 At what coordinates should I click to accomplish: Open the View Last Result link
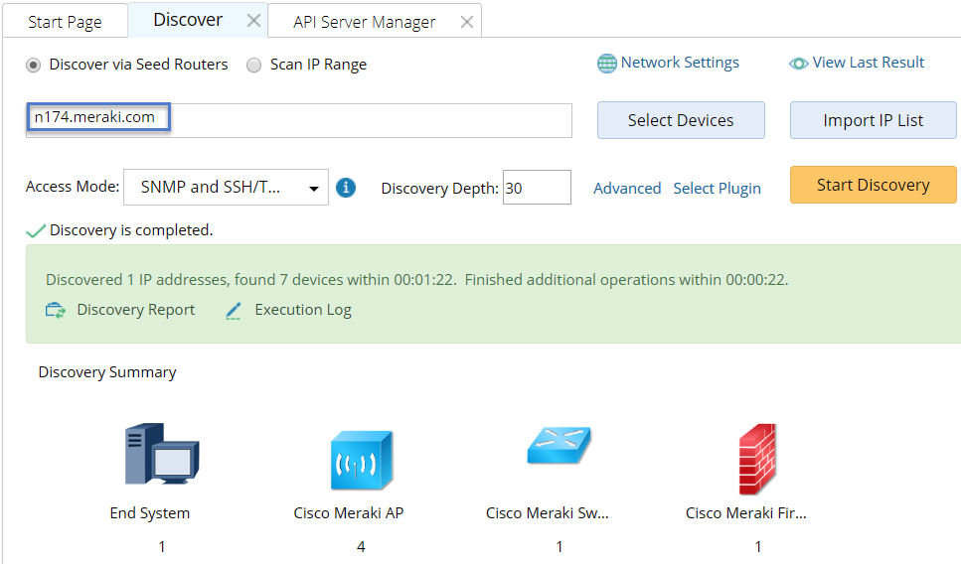click(x=869, y=63)
